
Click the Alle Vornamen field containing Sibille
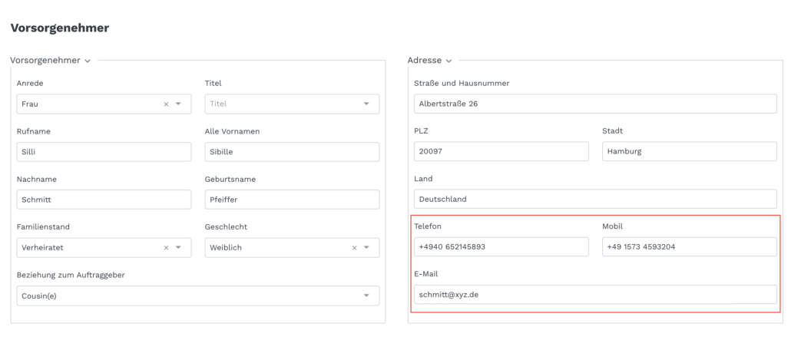pos(292,152)
